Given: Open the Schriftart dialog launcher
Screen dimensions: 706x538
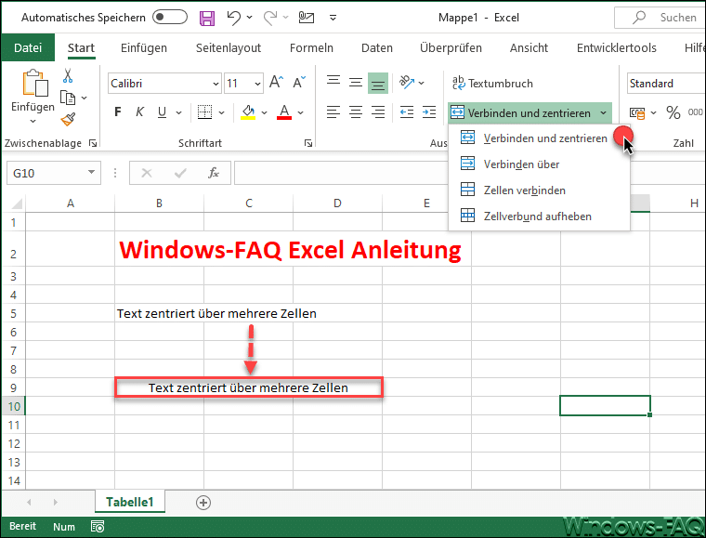Looking at the screenshot, I should 308,143.
